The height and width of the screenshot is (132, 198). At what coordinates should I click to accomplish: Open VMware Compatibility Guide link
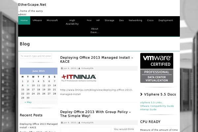tap(157, 106)
